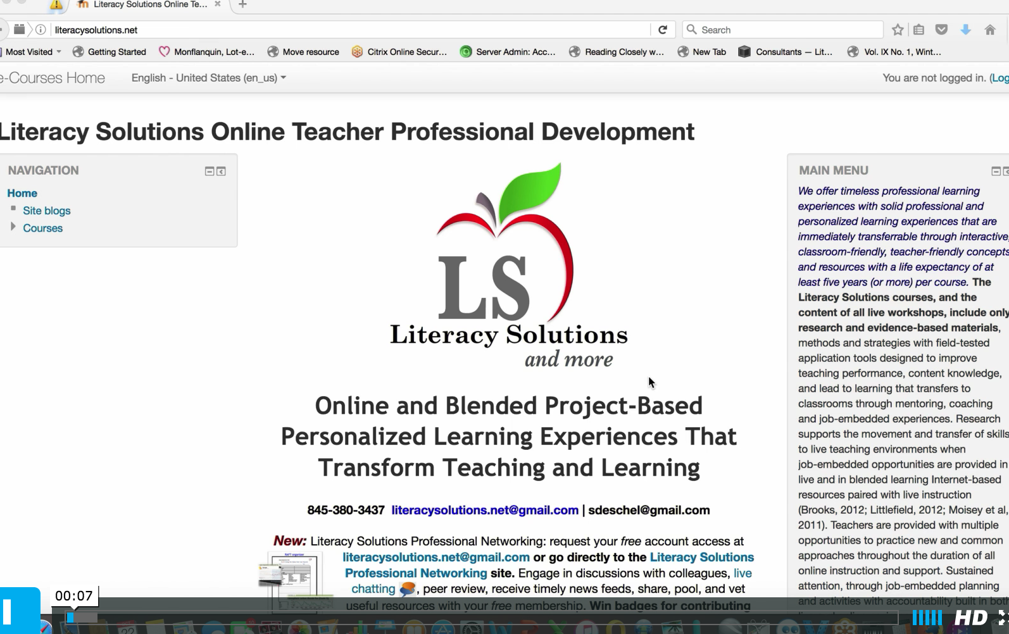Open the bookmarks list icon
This screenshot has height=634, width=1009.
[918, 30]
